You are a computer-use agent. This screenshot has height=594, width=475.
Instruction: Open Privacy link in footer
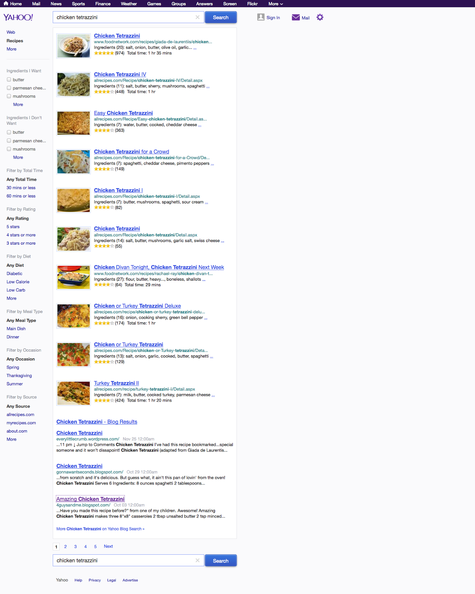95,580
